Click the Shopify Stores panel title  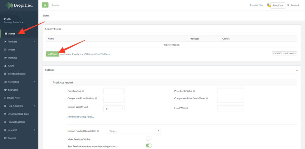[x=53, y=29]
